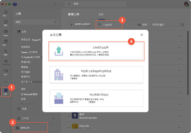
Task: Open the more apps ellipsis in sidebar
Action: click(6, 82)
